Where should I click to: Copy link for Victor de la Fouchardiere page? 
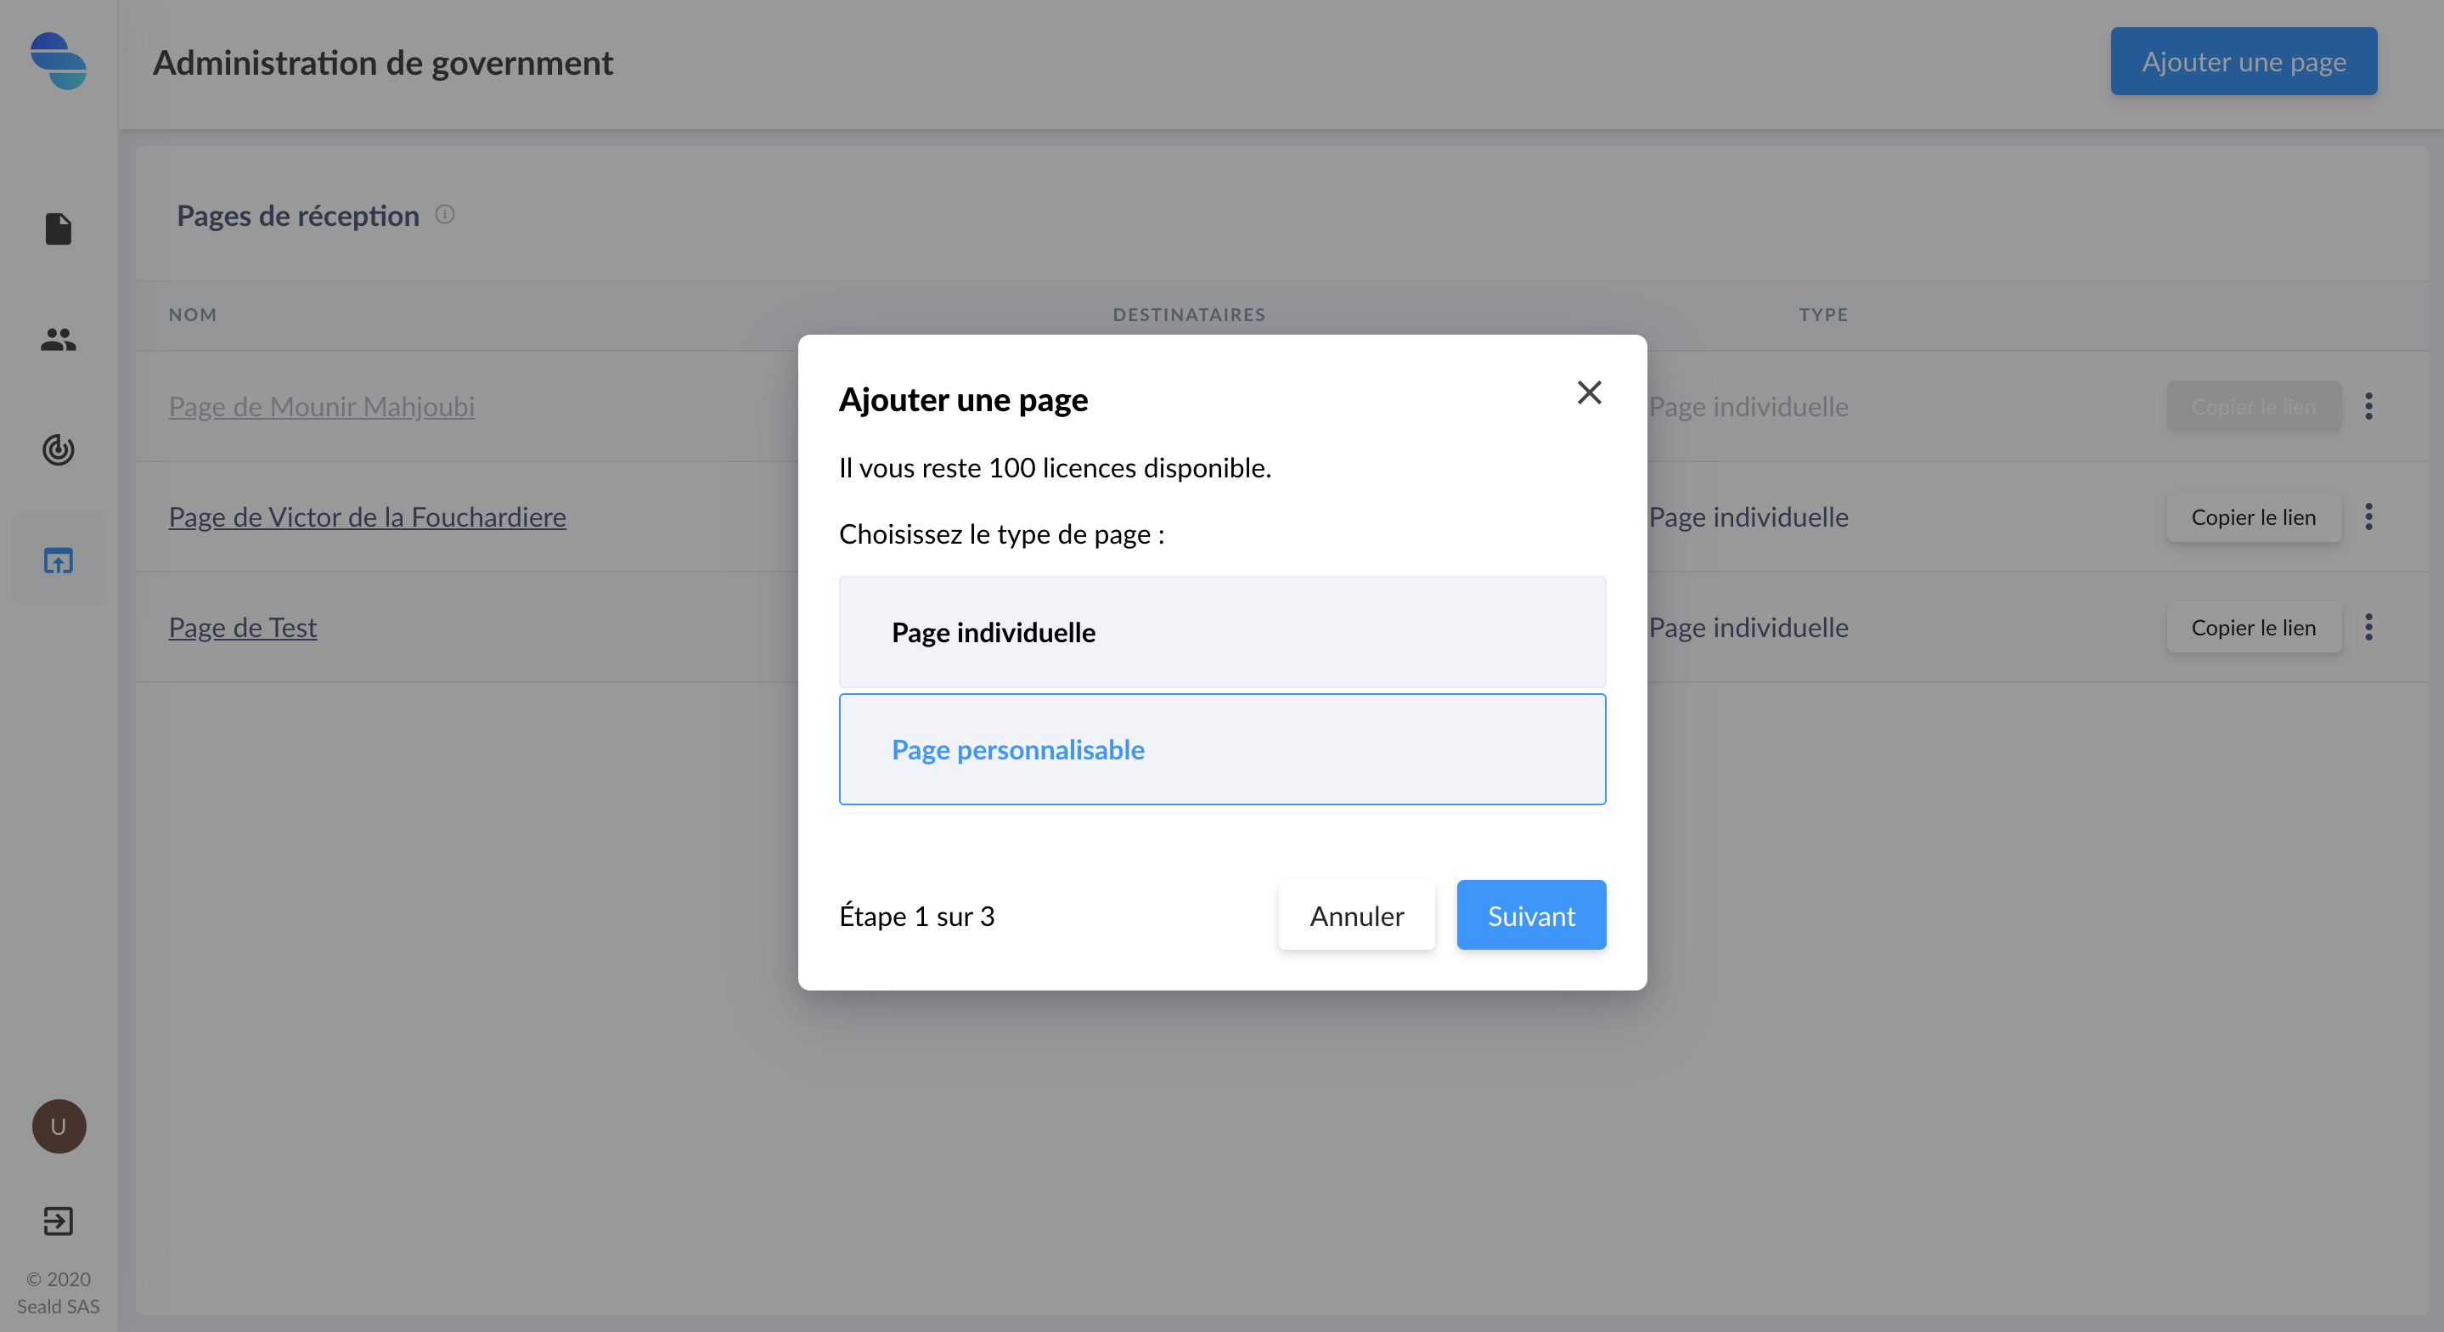click(2253, 516)
